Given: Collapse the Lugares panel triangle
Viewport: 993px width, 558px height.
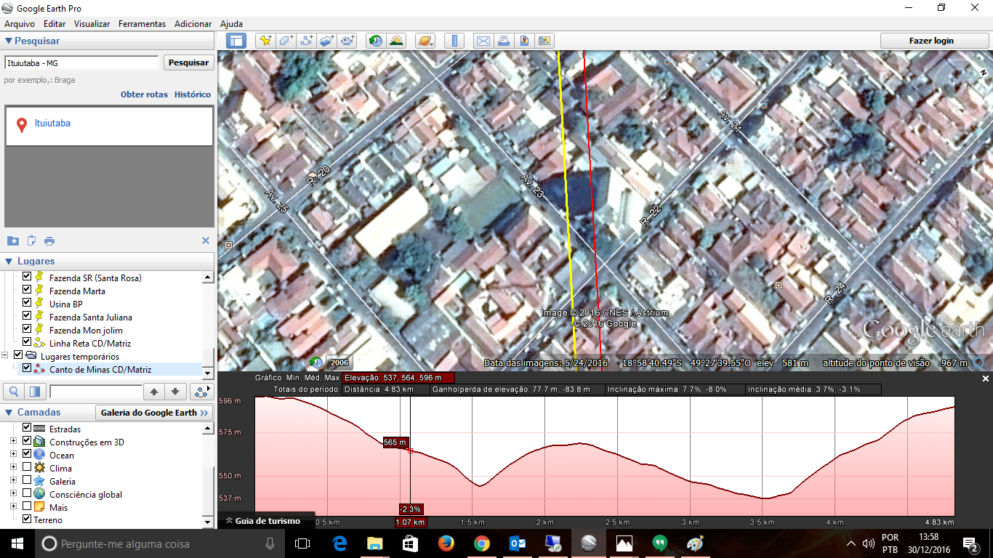Looking at the screenshot, I should point(8,262).
